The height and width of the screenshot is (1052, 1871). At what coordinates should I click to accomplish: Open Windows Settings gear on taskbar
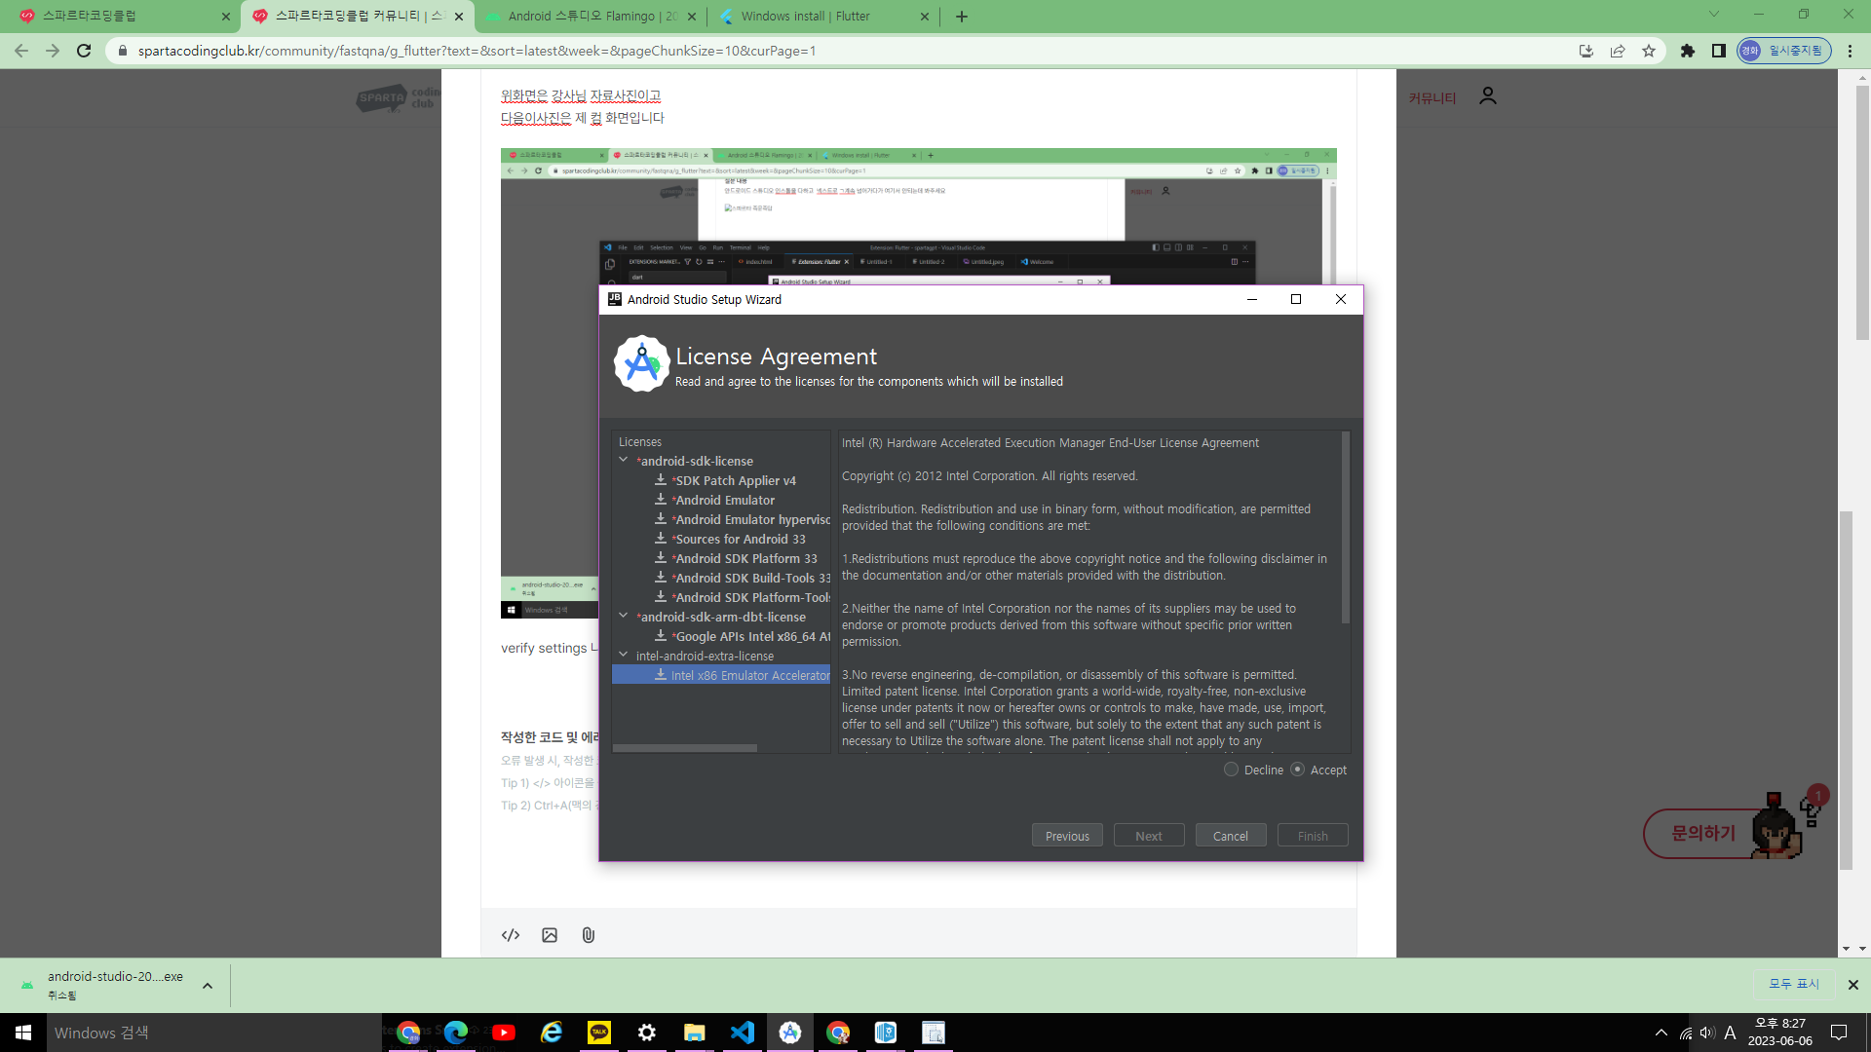point(647,1033)
